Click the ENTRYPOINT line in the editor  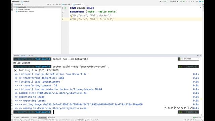point(94,12)
